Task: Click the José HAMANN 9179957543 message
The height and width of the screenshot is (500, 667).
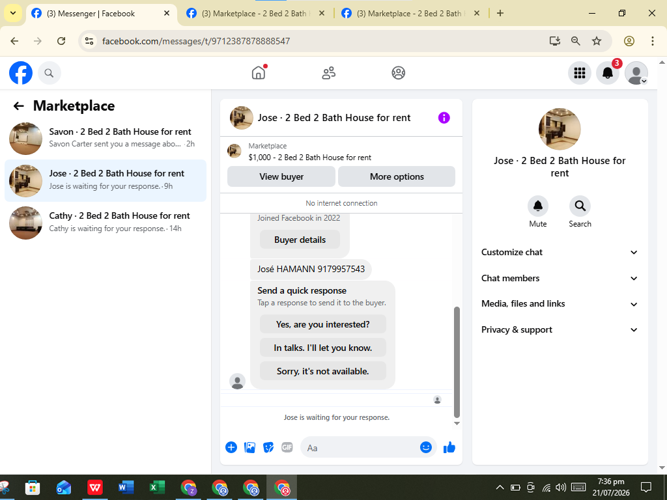Action: 311,269
